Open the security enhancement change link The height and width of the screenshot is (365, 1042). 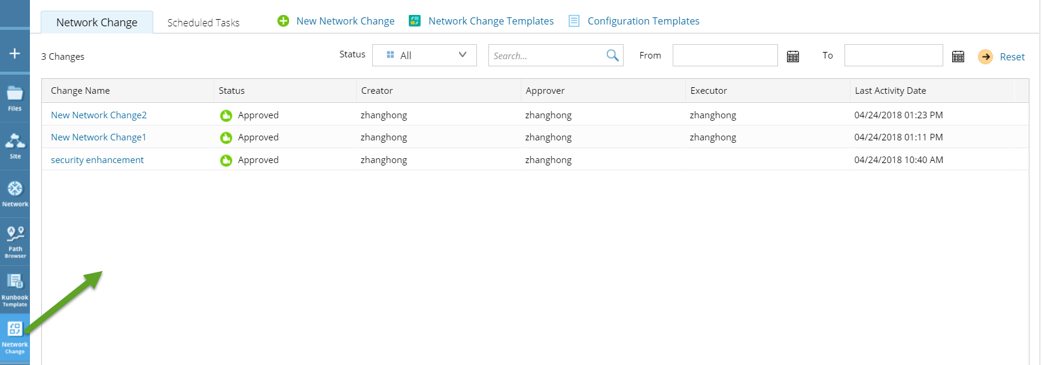click(97, 160)
